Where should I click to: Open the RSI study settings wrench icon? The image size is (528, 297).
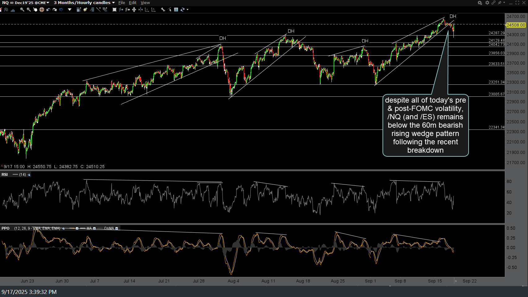point(29,175)
